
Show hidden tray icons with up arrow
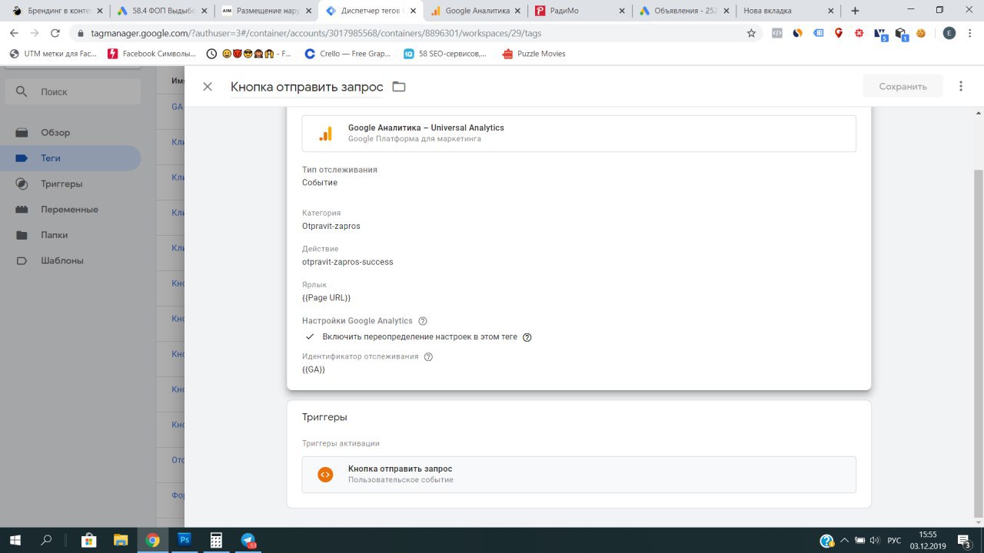[x=844, y=541]
